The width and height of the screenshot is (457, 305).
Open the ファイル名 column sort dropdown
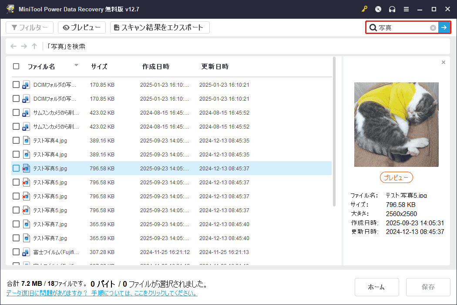[x=76, y=66]
